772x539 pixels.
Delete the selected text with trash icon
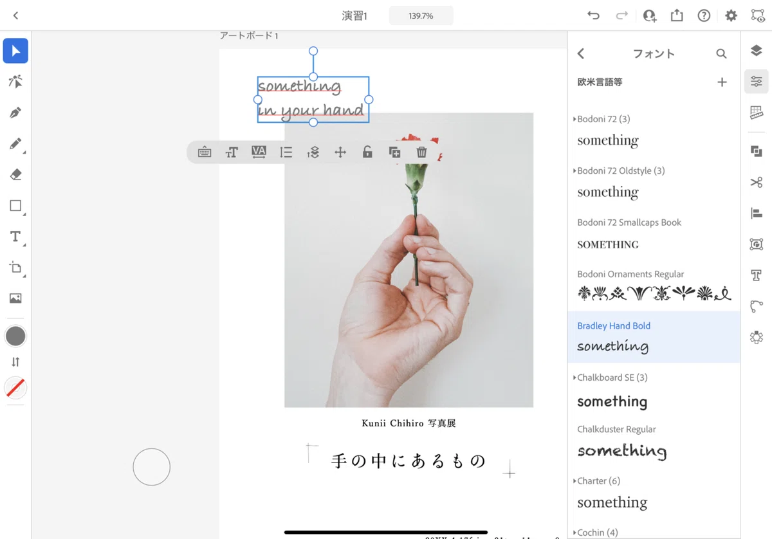[421, 152]
